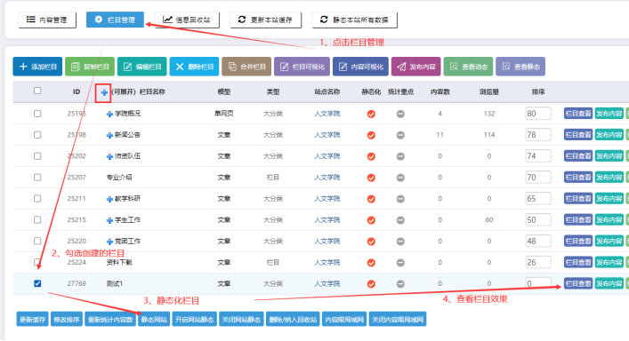This screenshot has width=629, height=341.
Task: Uncheck the checkbox for 测试1 row
Action: tap(37, 283)
